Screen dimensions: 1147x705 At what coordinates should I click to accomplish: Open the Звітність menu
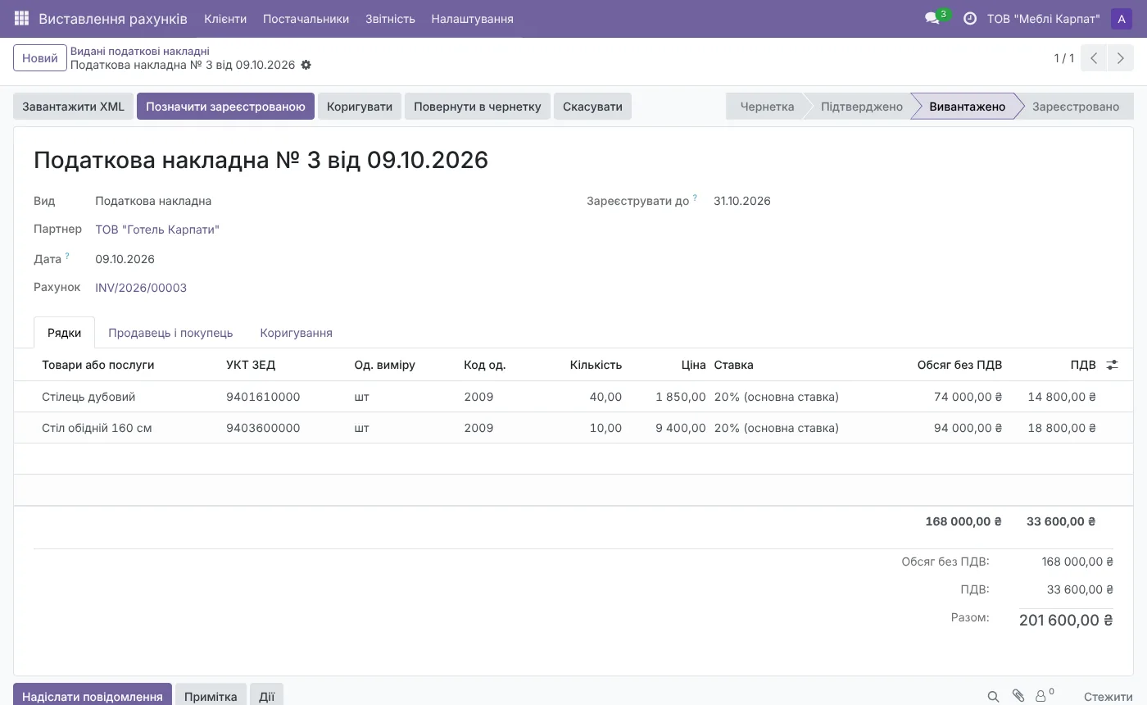click(390, 19)
